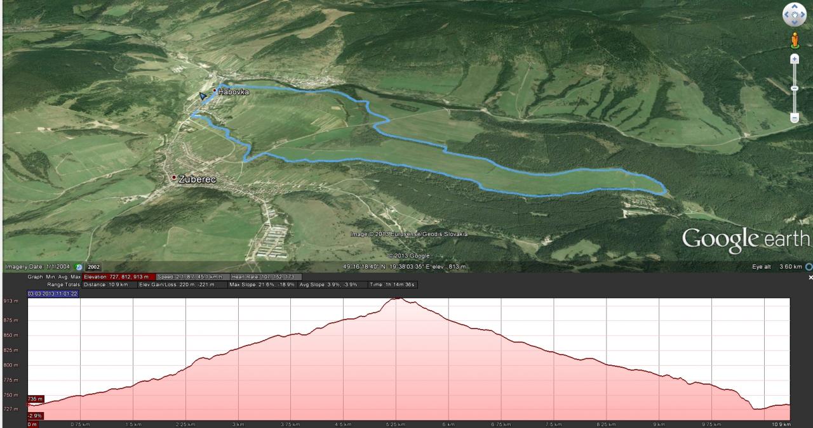The height and width of the screenshot is (428, 813).
Task: Toggle the Elevation graph metric
Action: coord(119,276)
